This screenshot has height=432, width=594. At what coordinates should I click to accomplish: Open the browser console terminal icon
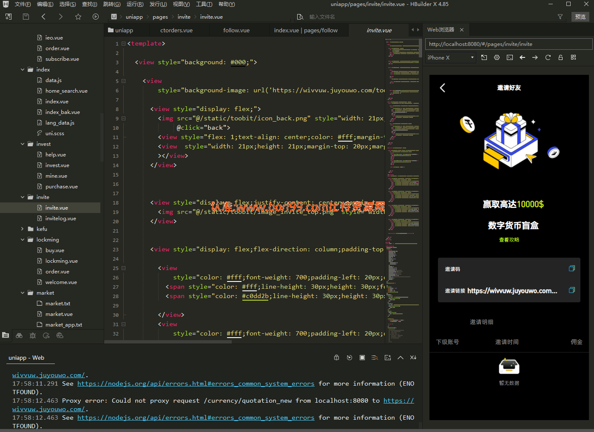pyautogui.click(x=510, y=57)
